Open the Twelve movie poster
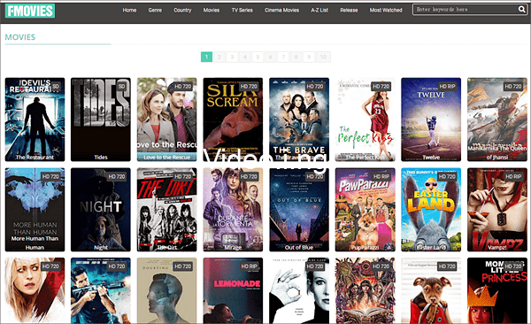 coord(431,120)
